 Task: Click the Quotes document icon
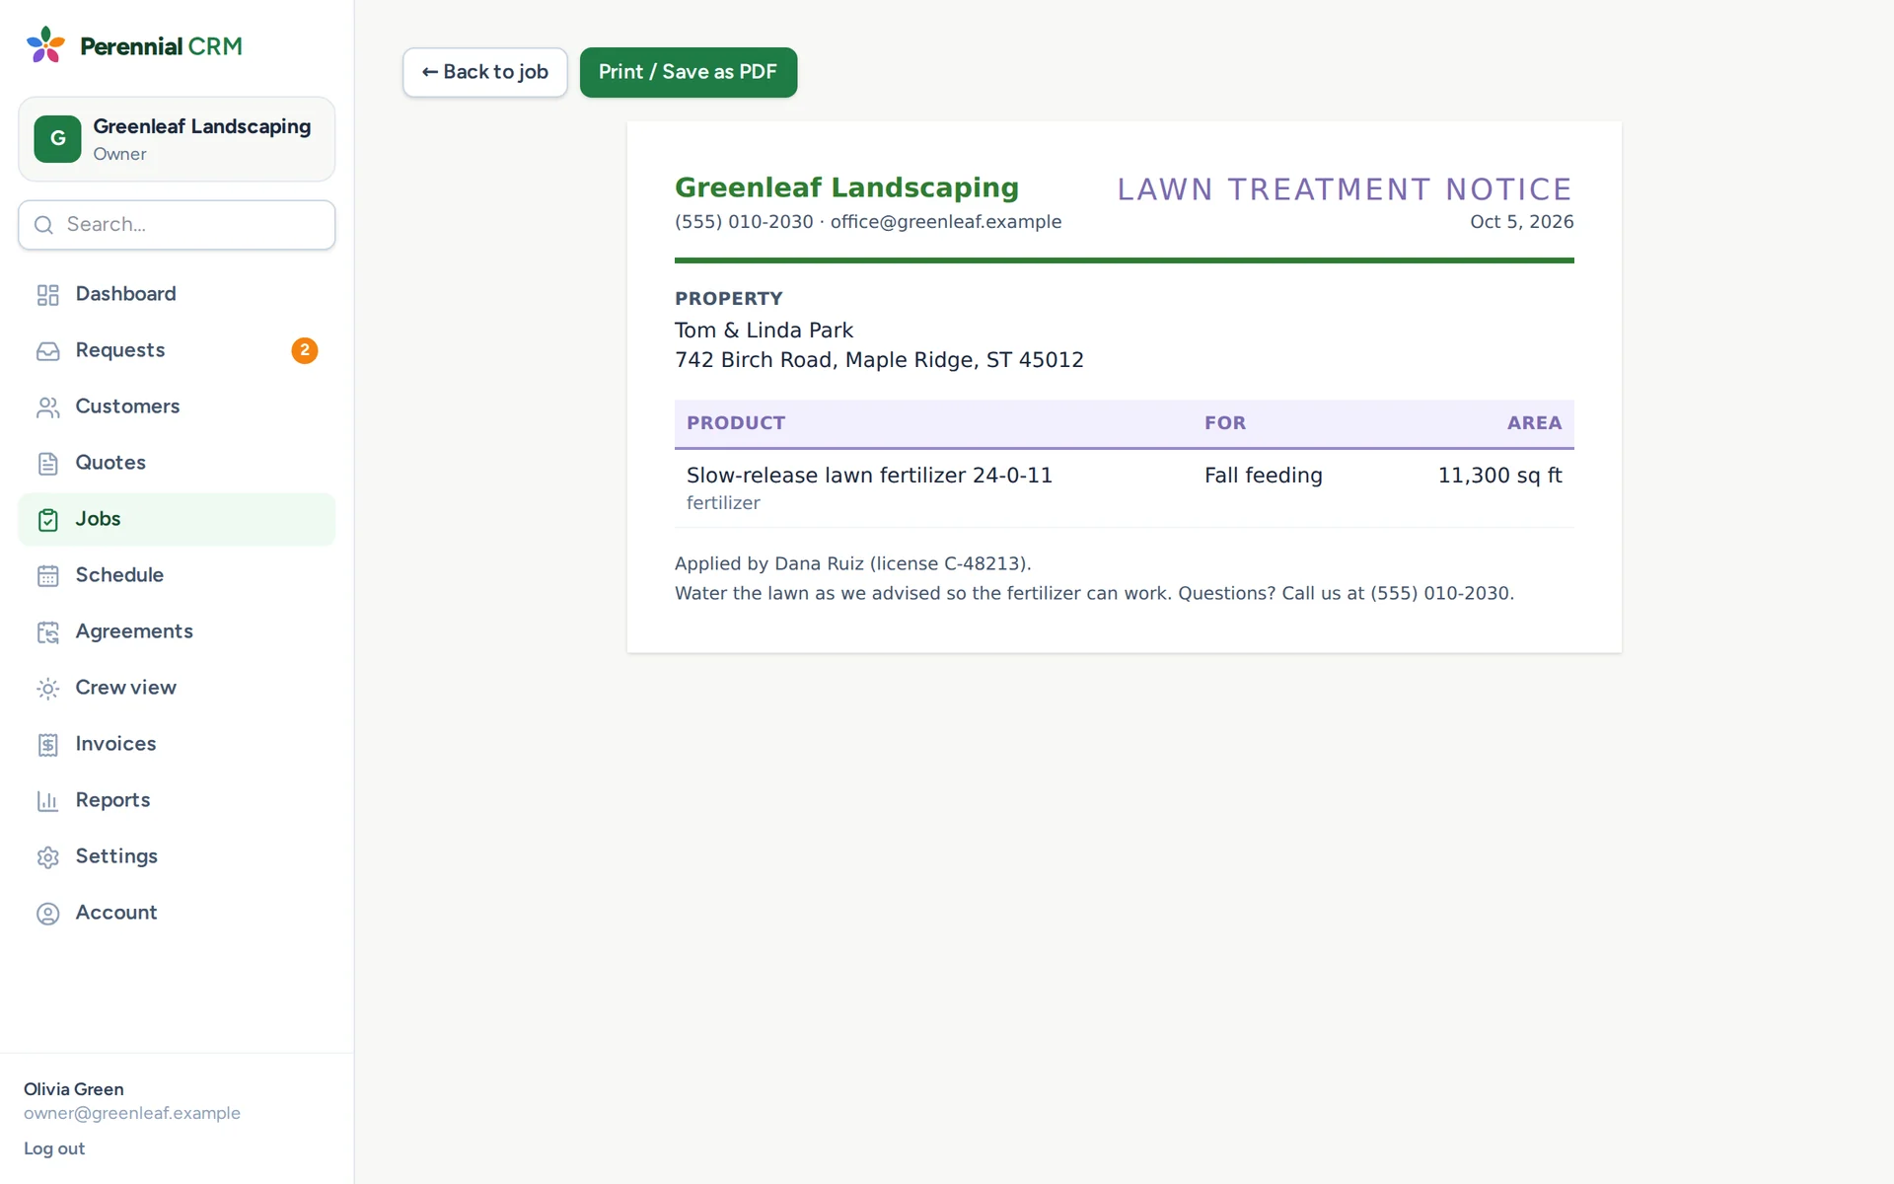(x=47, y=464)
